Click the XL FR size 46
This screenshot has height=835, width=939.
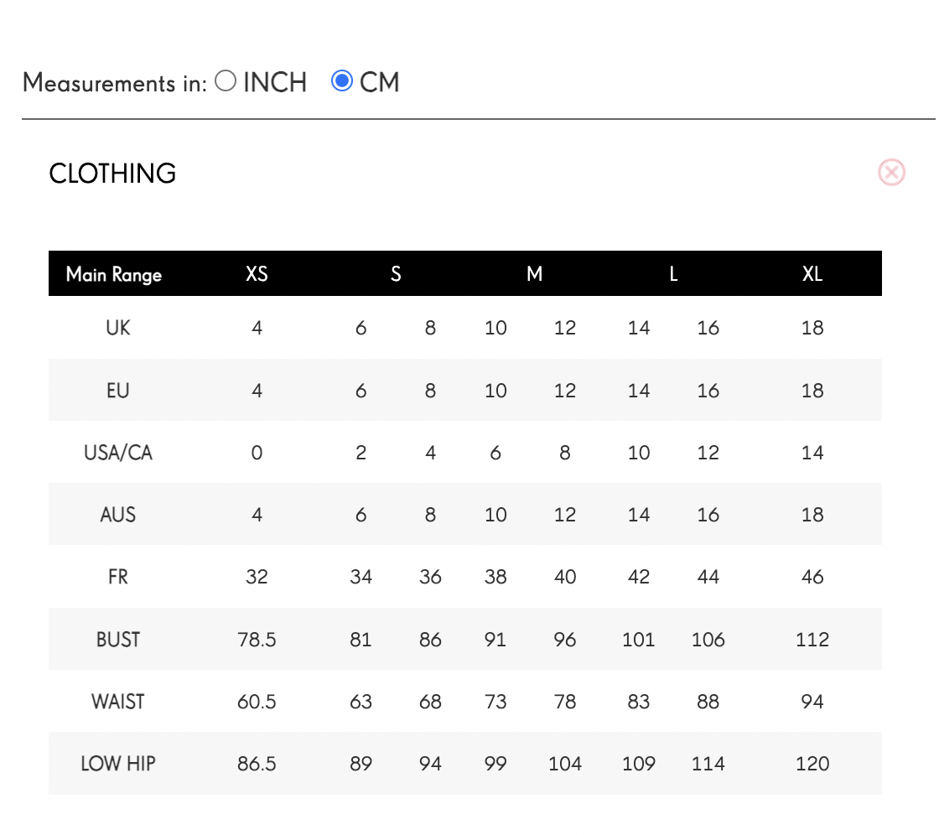(812, 577)
